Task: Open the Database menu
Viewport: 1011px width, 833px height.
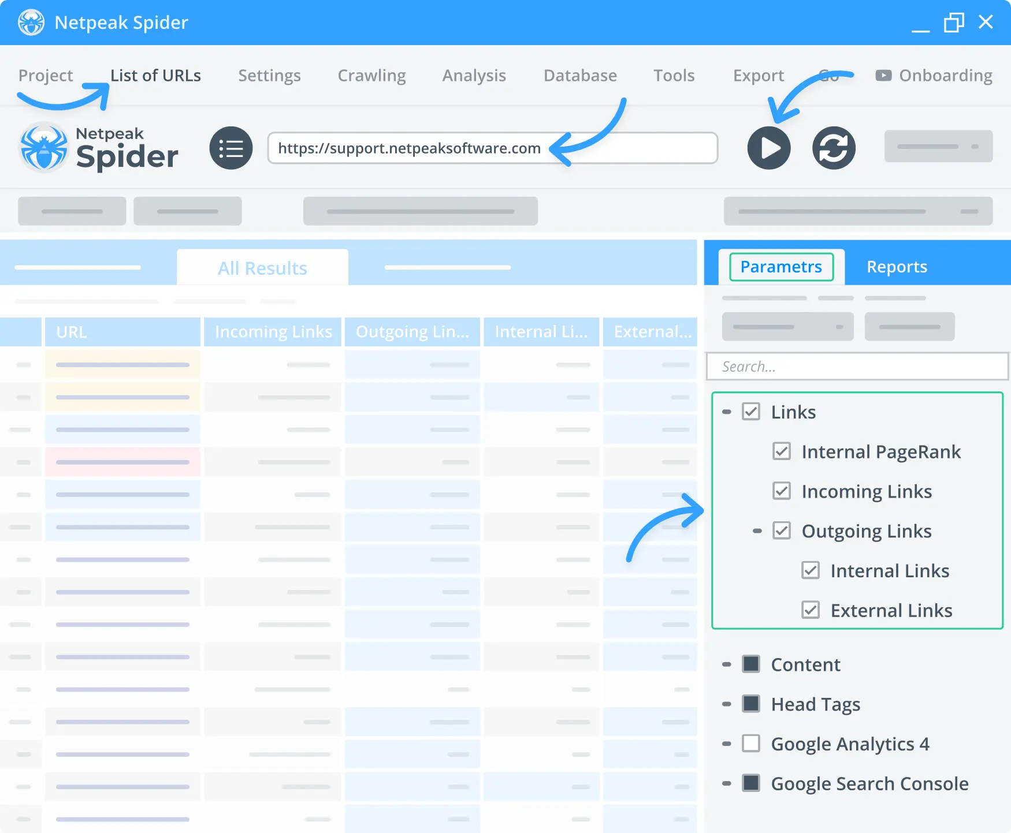Action: coord(580,76)
